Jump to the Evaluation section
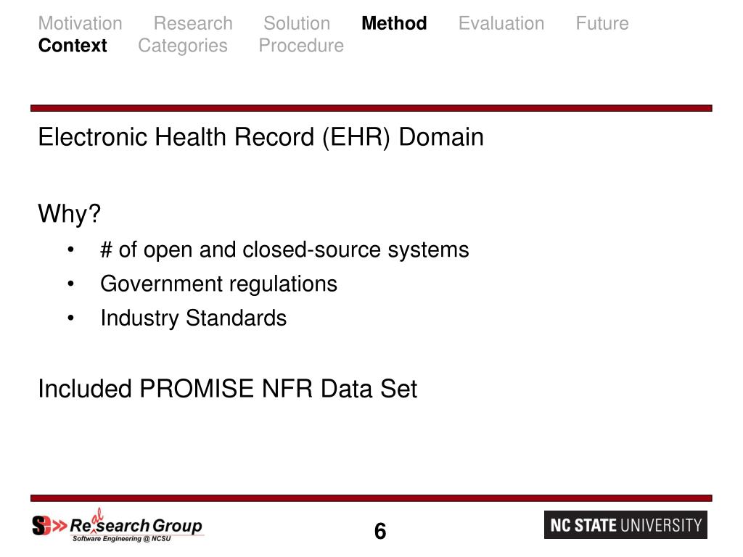Viewport: 743px width, 557px height. click(501, 23)
